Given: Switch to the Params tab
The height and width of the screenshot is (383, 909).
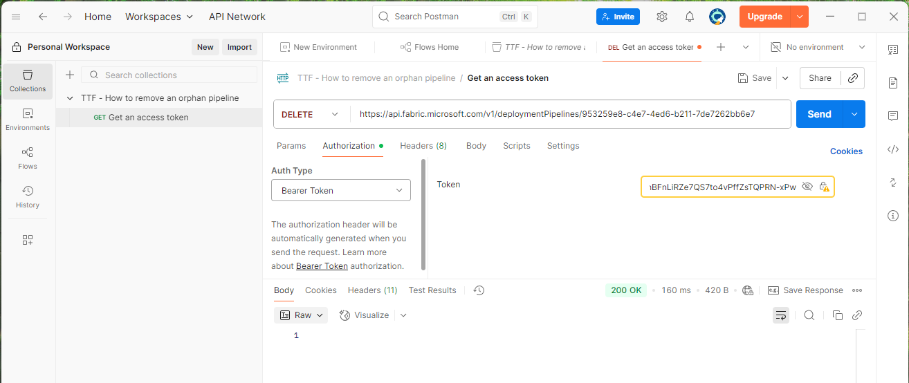Looking at the screenshot, I should (x=291, y=146).
